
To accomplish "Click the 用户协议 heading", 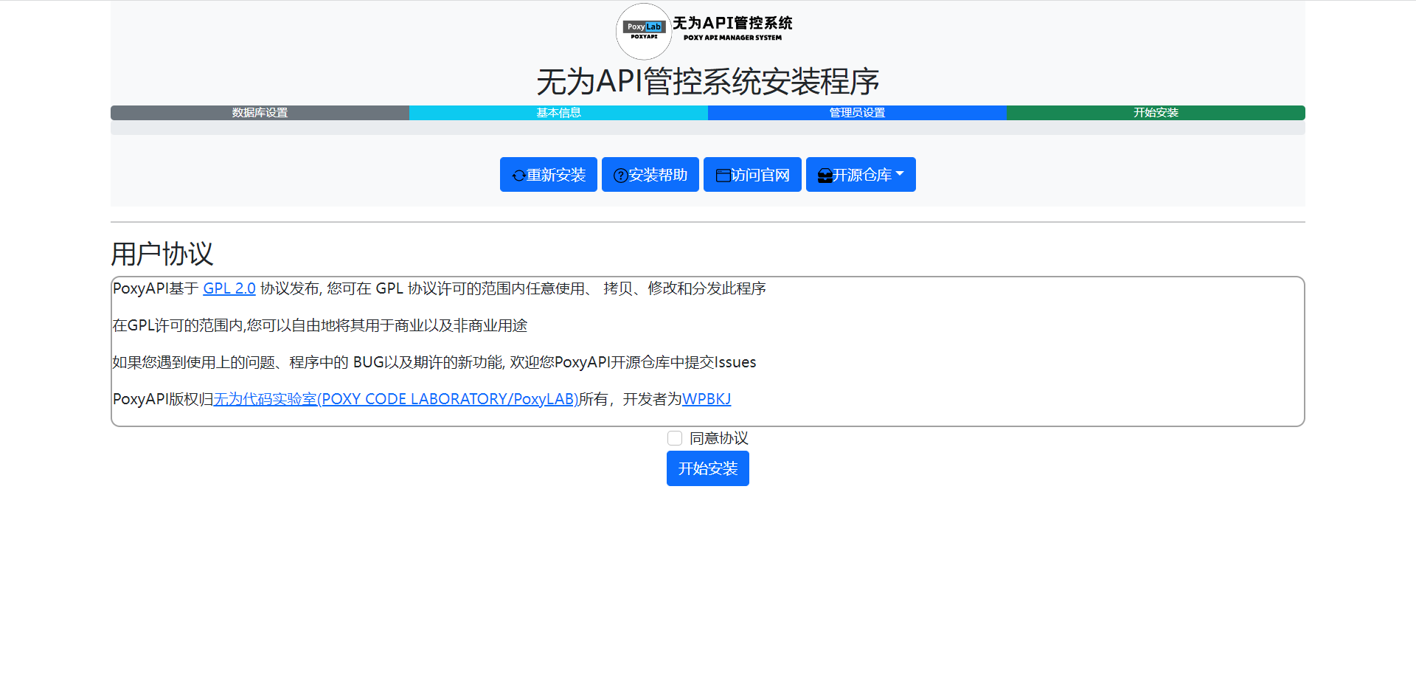I will click(162, 254).
